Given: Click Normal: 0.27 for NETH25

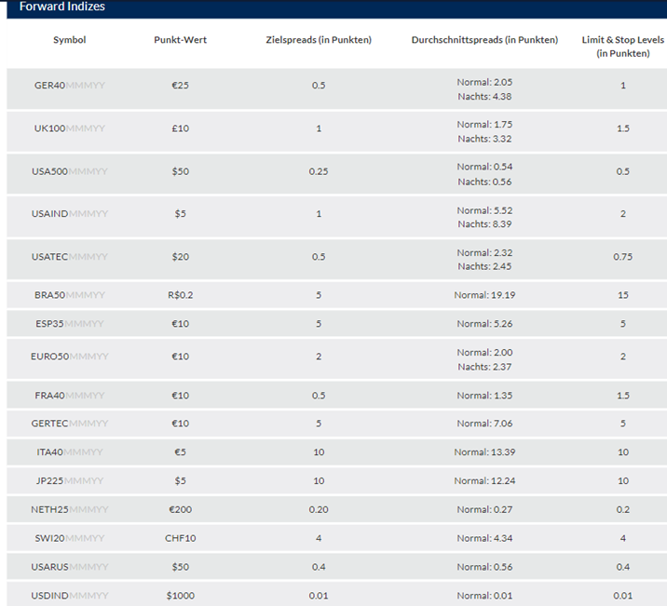Looking at the screenshot, I should click(x=484, y=509).
